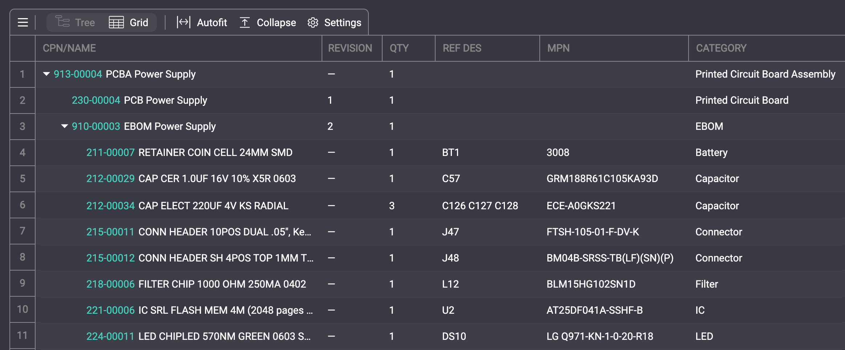The image size is (845, 350).
Task: Click the Grid view icon
Action: click(116, 22)
